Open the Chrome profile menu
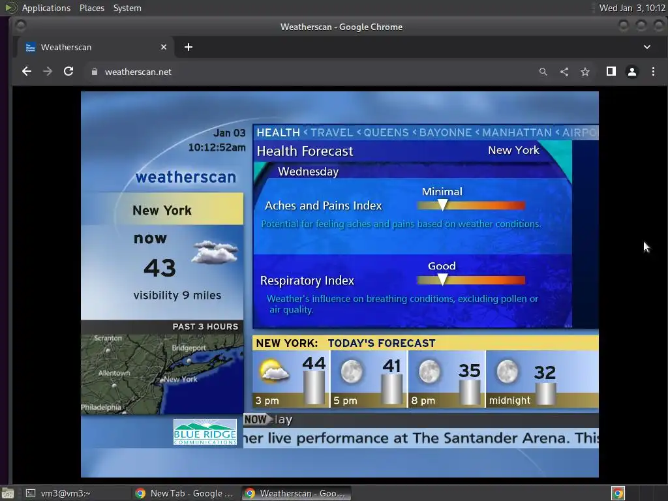 (x=631, y=72)
